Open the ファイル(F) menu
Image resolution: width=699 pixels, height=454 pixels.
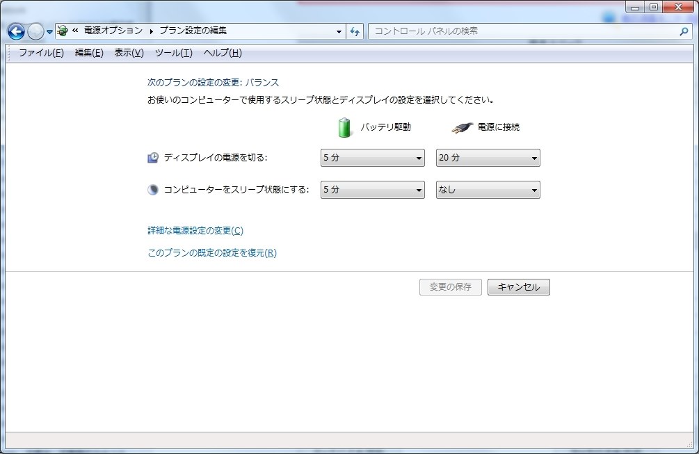coord(41,53)
